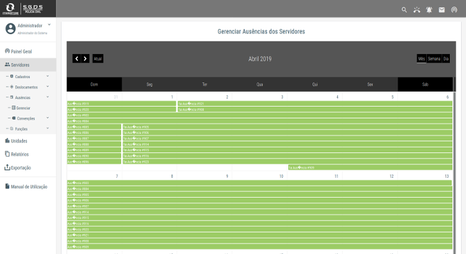Click the Qui column header
The width and height of the screenshot is (466, 254).
click(x=315, y=84)
